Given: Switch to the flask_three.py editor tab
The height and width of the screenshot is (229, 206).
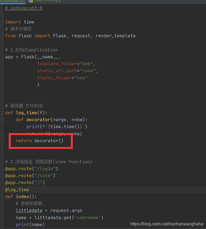Looking at the screenshot, I should [x=47, y=1].
